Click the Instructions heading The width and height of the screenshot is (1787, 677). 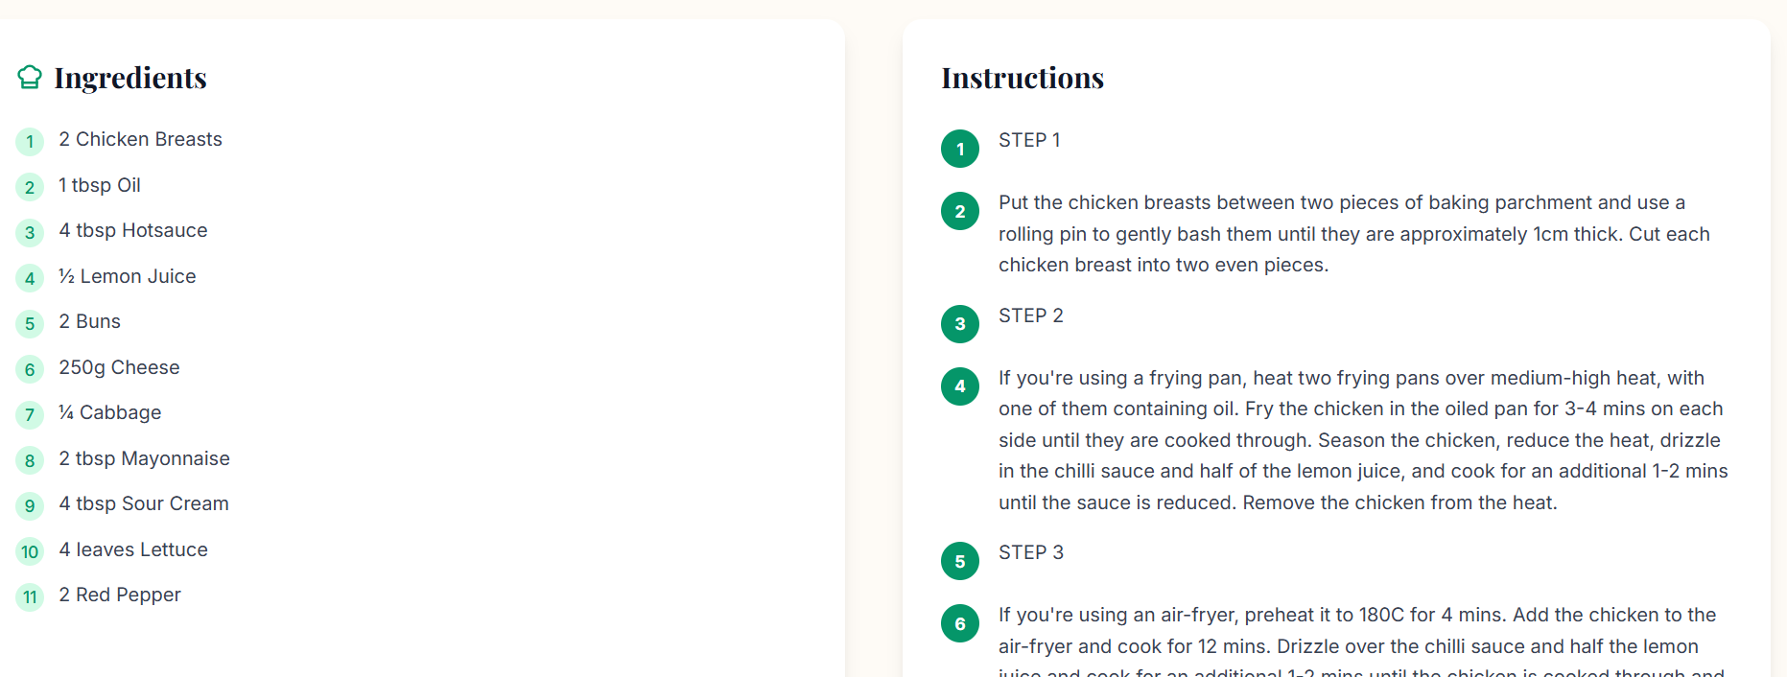click(x=1023, y=78)
